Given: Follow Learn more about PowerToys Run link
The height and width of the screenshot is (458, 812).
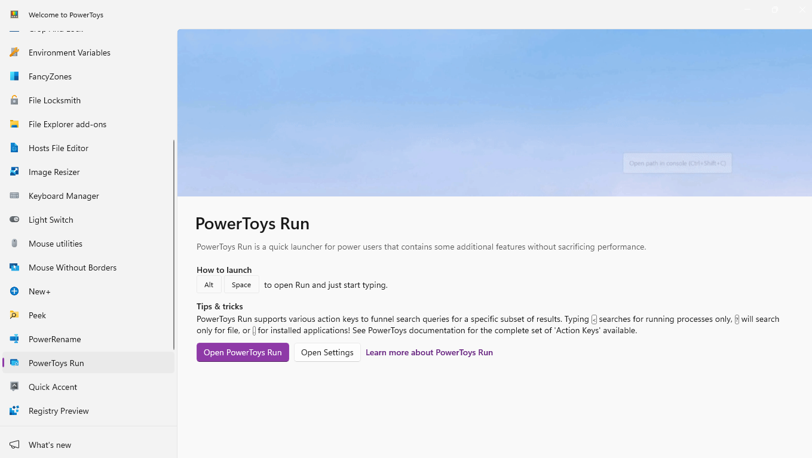Looking at the screenshot, I should point(429,352).
